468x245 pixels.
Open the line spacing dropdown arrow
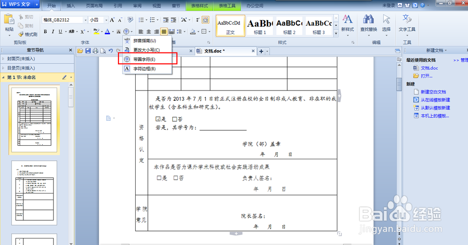[x=184, y=31]
